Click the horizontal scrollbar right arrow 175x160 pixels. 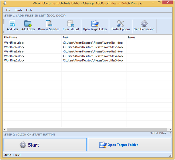pyautogui.click(x=170, y=129)
